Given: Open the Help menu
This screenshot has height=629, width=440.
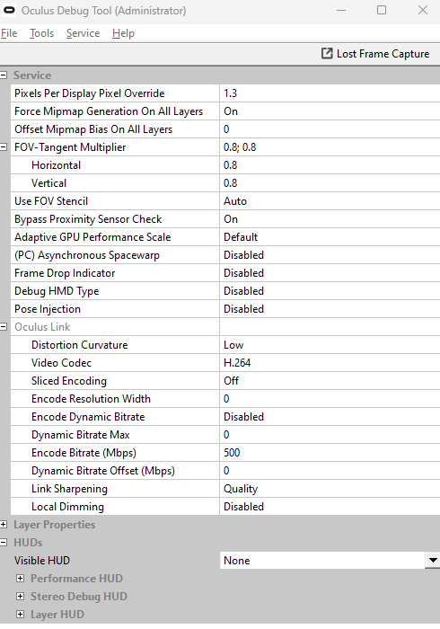Looking at the screenshot, I should point(123,33).
